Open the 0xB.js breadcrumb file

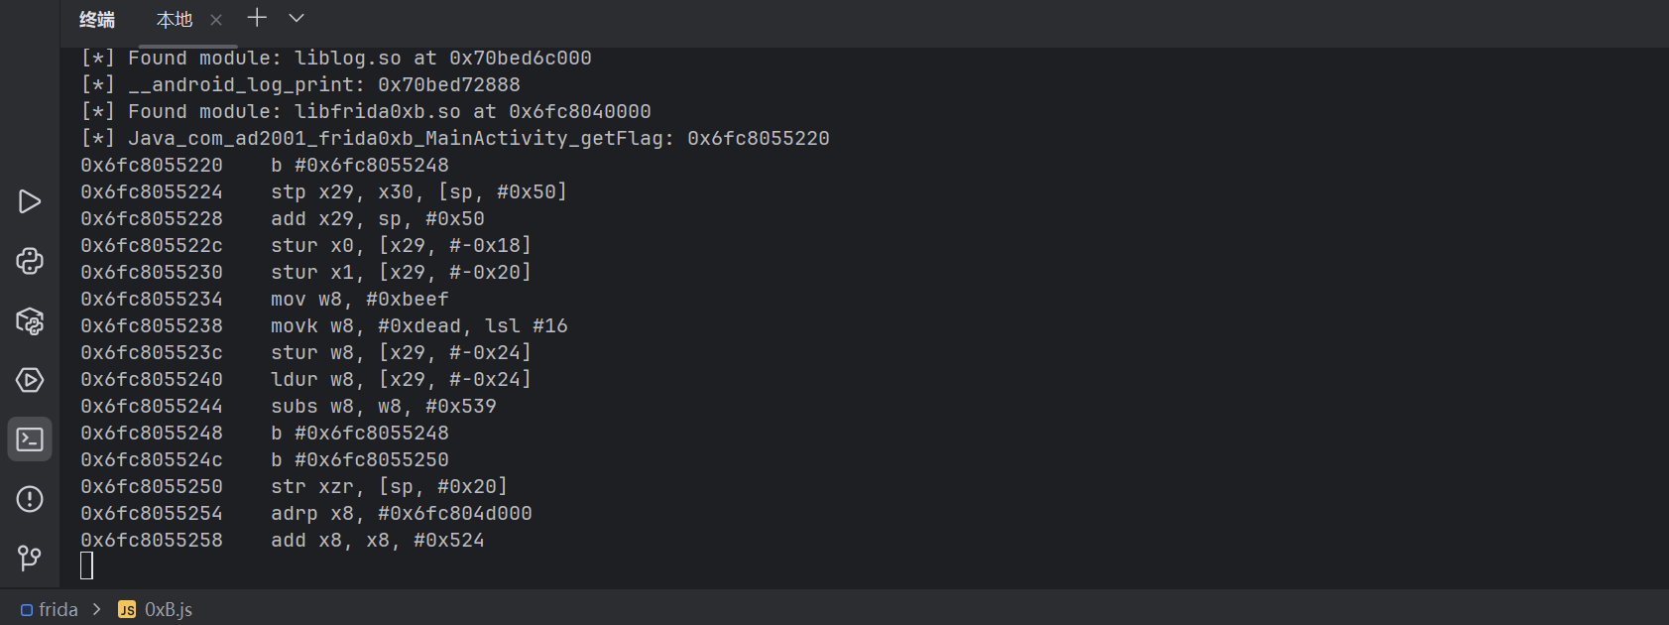156,609
